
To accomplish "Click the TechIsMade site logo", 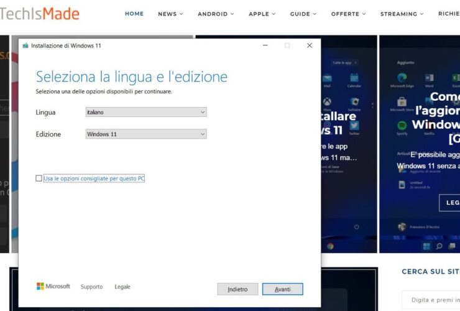I will (x=40, y=14).
